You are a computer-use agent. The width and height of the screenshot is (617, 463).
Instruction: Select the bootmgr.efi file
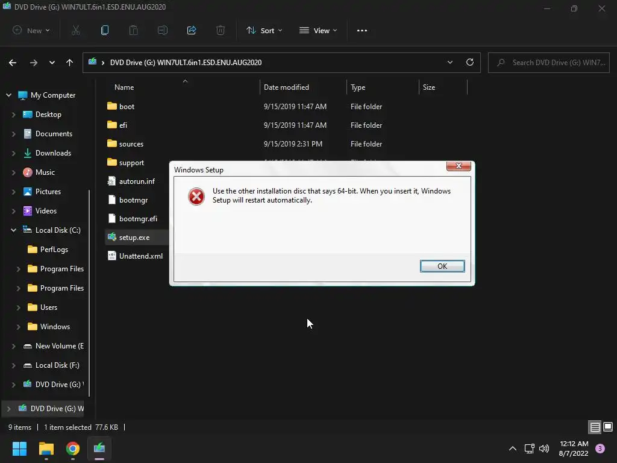click(138, 219)
